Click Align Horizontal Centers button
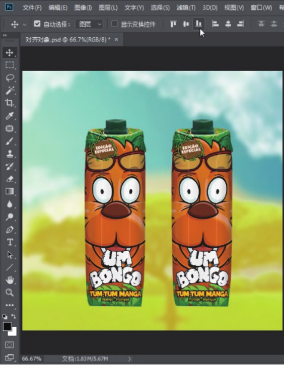 228,24
